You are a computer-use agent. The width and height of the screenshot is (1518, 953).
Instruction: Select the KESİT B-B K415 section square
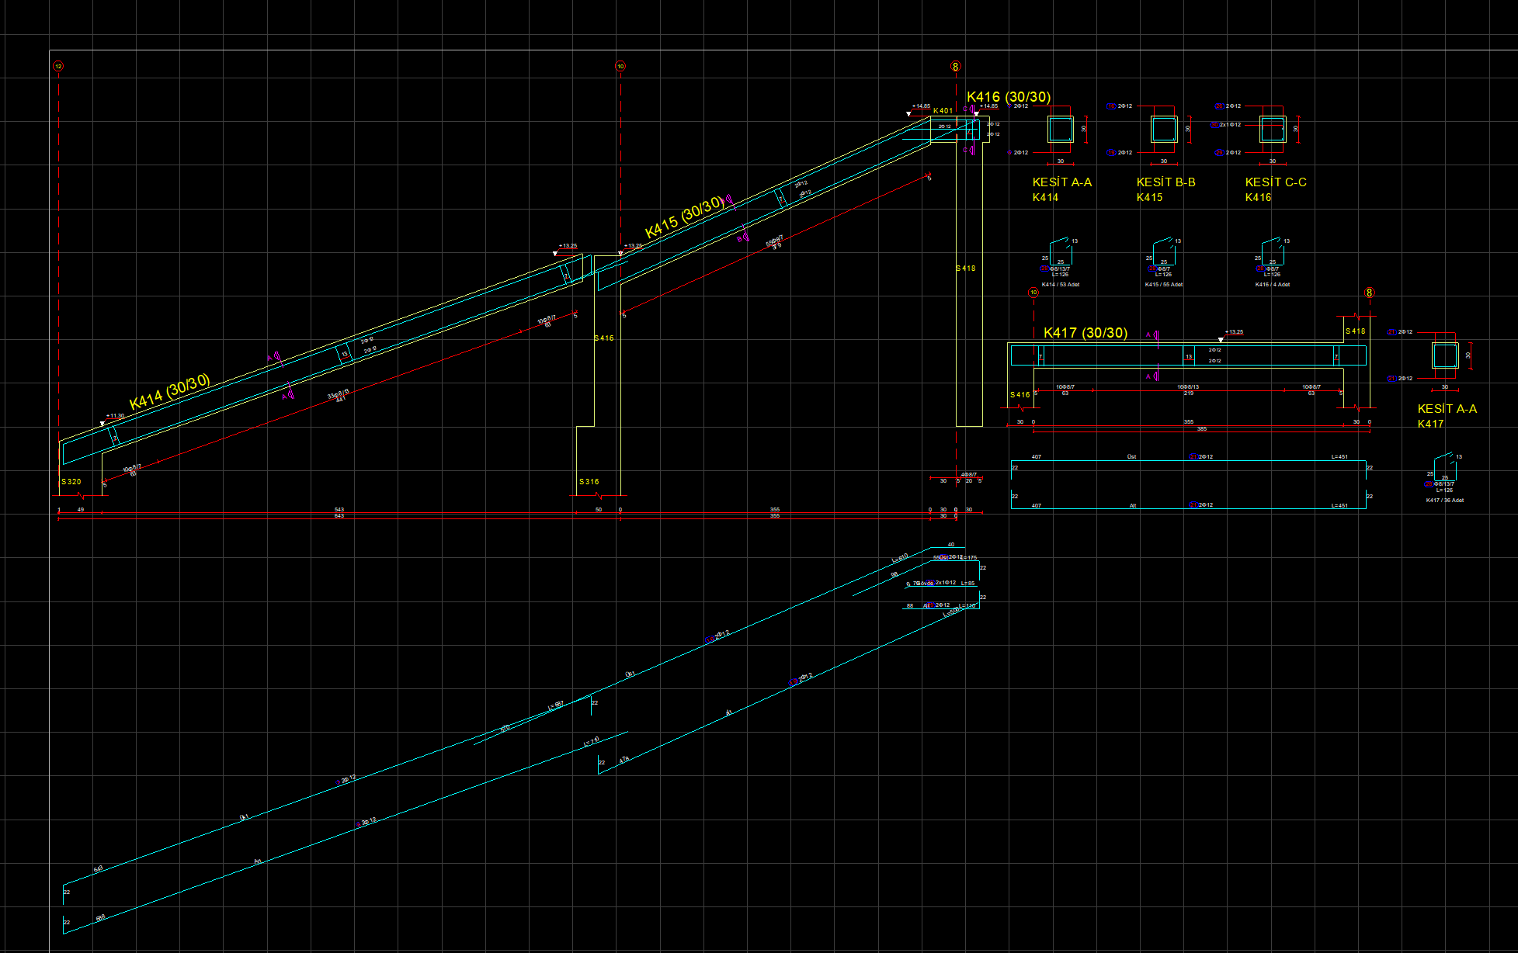[x=1163, y=129]
